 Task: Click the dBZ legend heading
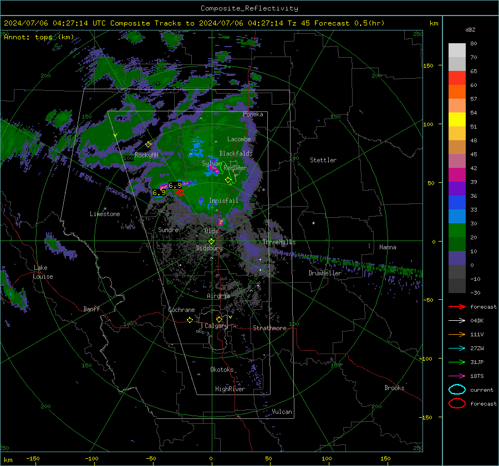(470, 29)
